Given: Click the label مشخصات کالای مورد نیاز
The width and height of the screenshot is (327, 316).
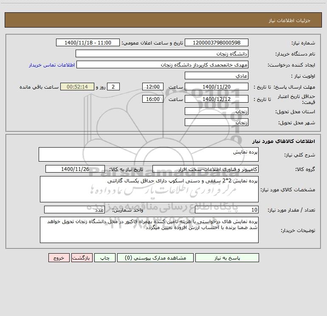Looking at the screenshot, I should [288, 190].
